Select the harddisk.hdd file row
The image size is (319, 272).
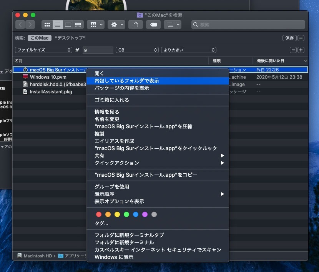[x=50, y=85]
